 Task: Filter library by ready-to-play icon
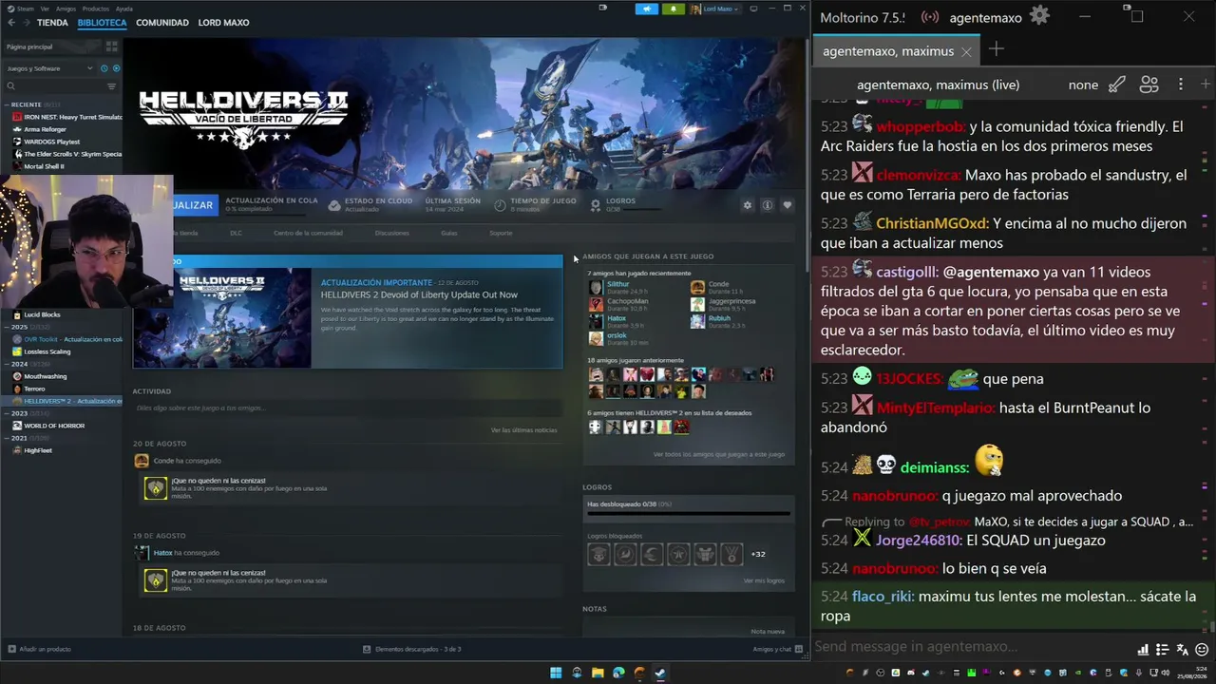point(117,68)
